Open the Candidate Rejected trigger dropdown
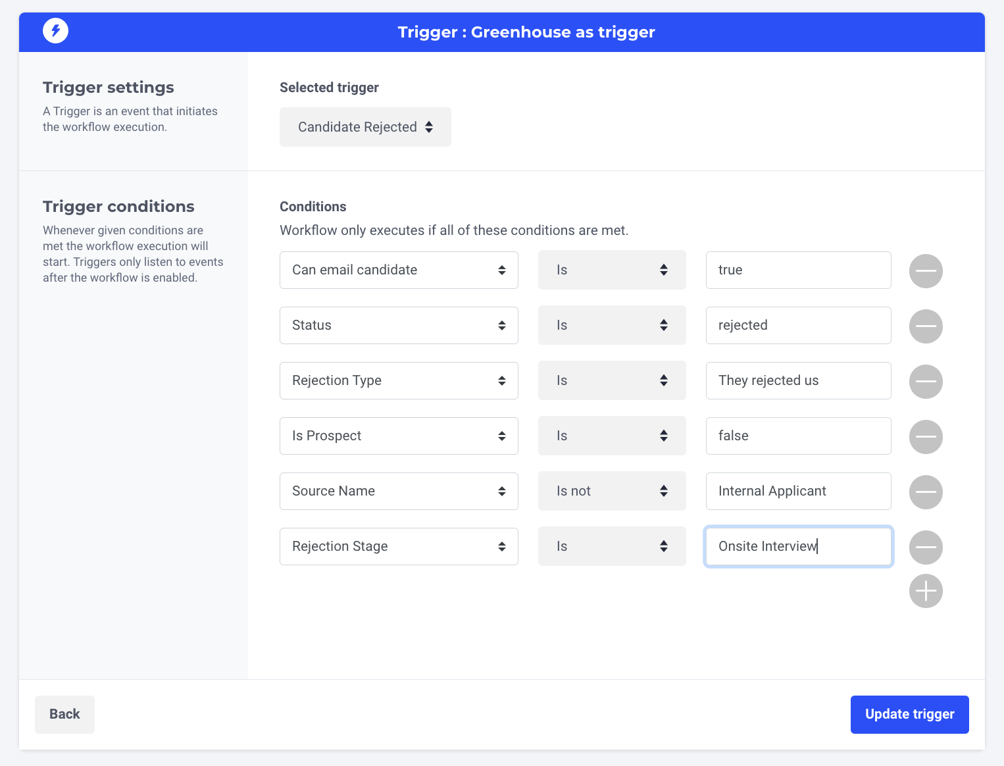1004x766 pixels. (365, 127)
